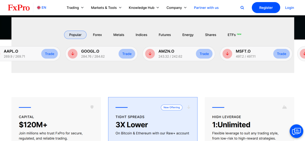Click the UK flag language icon
This screenshot has width=305, height=141.
tap(39, 7)
